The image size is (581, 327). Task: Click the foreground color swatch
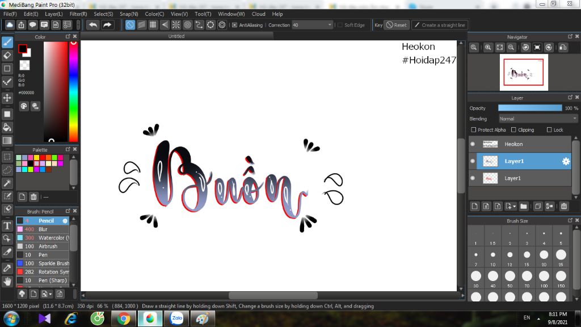(x=23, y=49)
